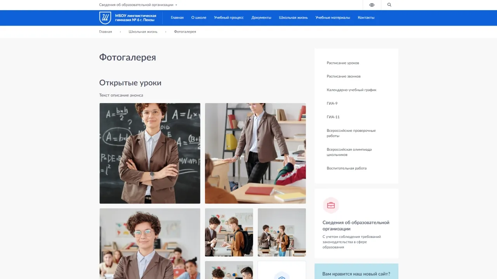Open 'Всероссийские проверочные работы' sidebar link
The image size is (497, 279).
click(x=351, y=133)
